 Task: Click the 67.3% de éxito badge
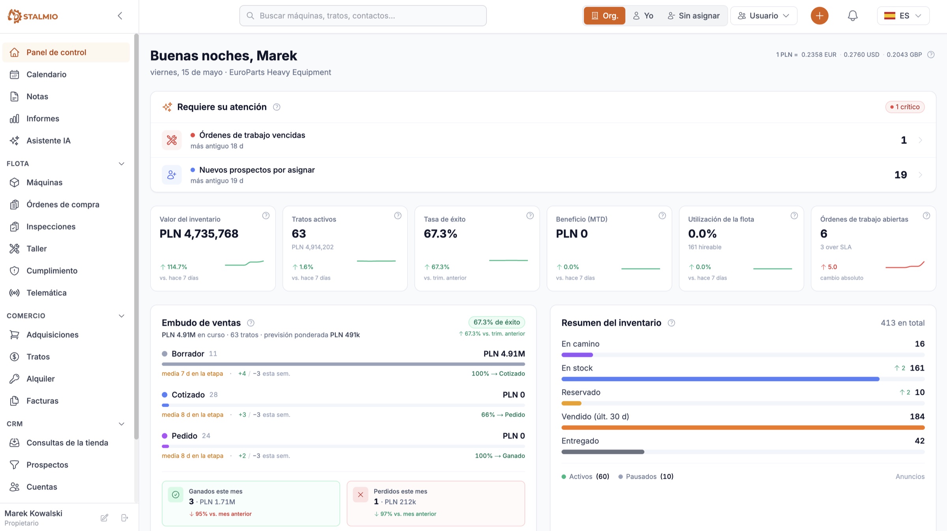496,322
